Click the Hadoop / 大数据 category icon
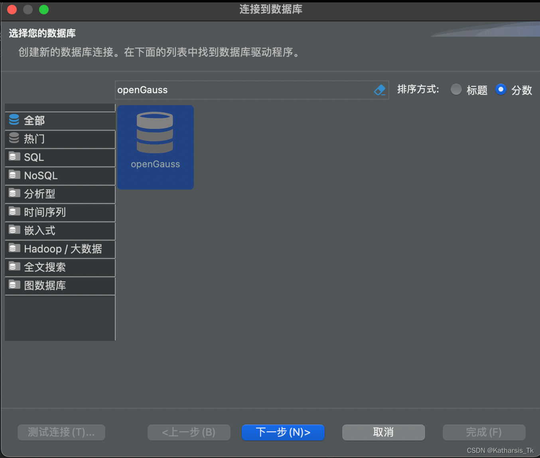 (x=14, y=248)
